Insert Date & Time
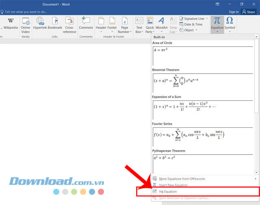This screenshot has width=260, height=205. coord(191,24)
